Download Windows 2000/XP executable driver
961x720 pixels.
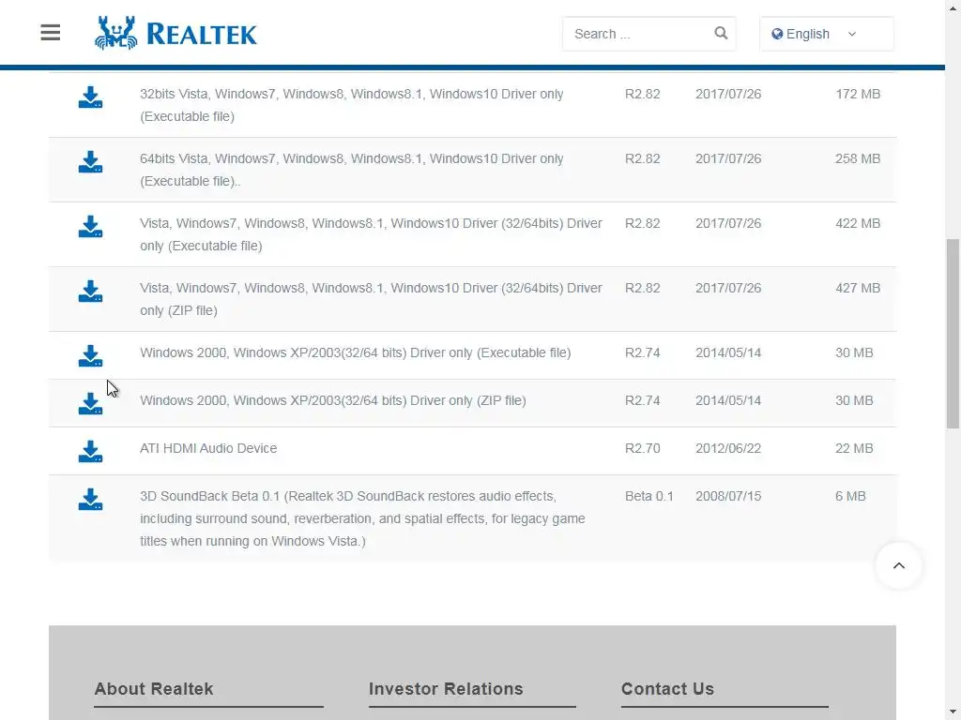(x=90, y=356)
